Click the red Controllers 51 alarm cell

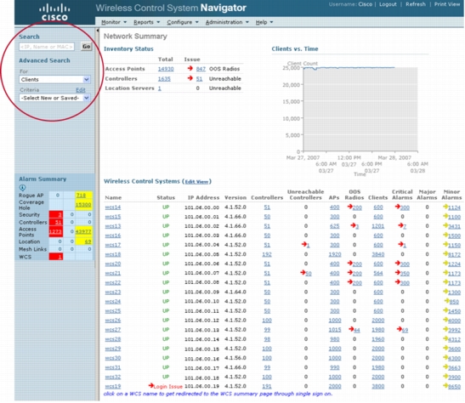point(56,222)
